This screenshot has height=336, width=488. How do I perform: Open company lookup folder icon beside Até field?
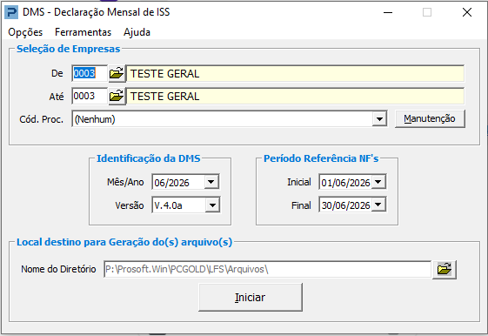[117, 97]
